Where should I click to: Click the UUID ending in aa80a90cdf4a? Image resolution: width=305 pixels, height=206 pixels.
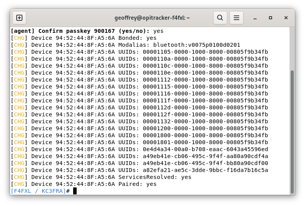click(x=205, y=156)
